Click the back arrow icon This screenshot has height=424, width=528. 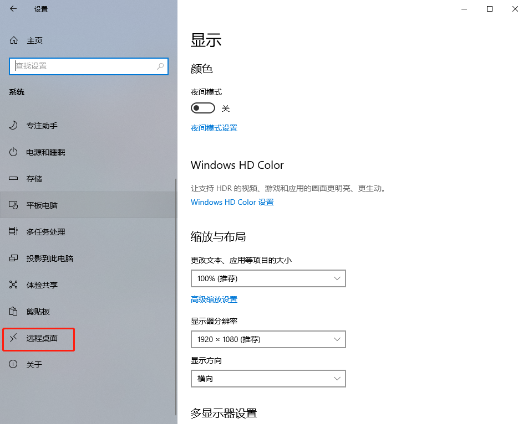pyautogui.click(x=13, y=9)
